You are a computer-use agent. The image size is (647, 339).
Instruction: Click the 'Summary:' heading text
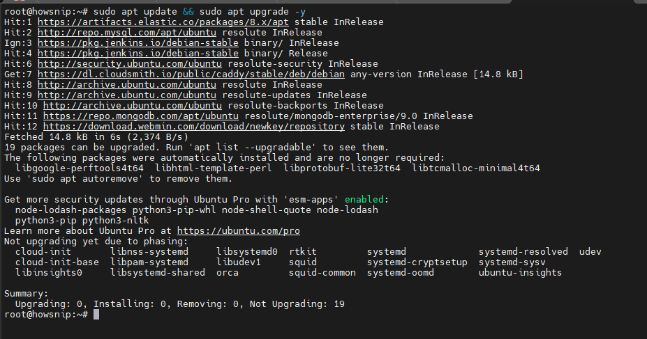[27, 293]
